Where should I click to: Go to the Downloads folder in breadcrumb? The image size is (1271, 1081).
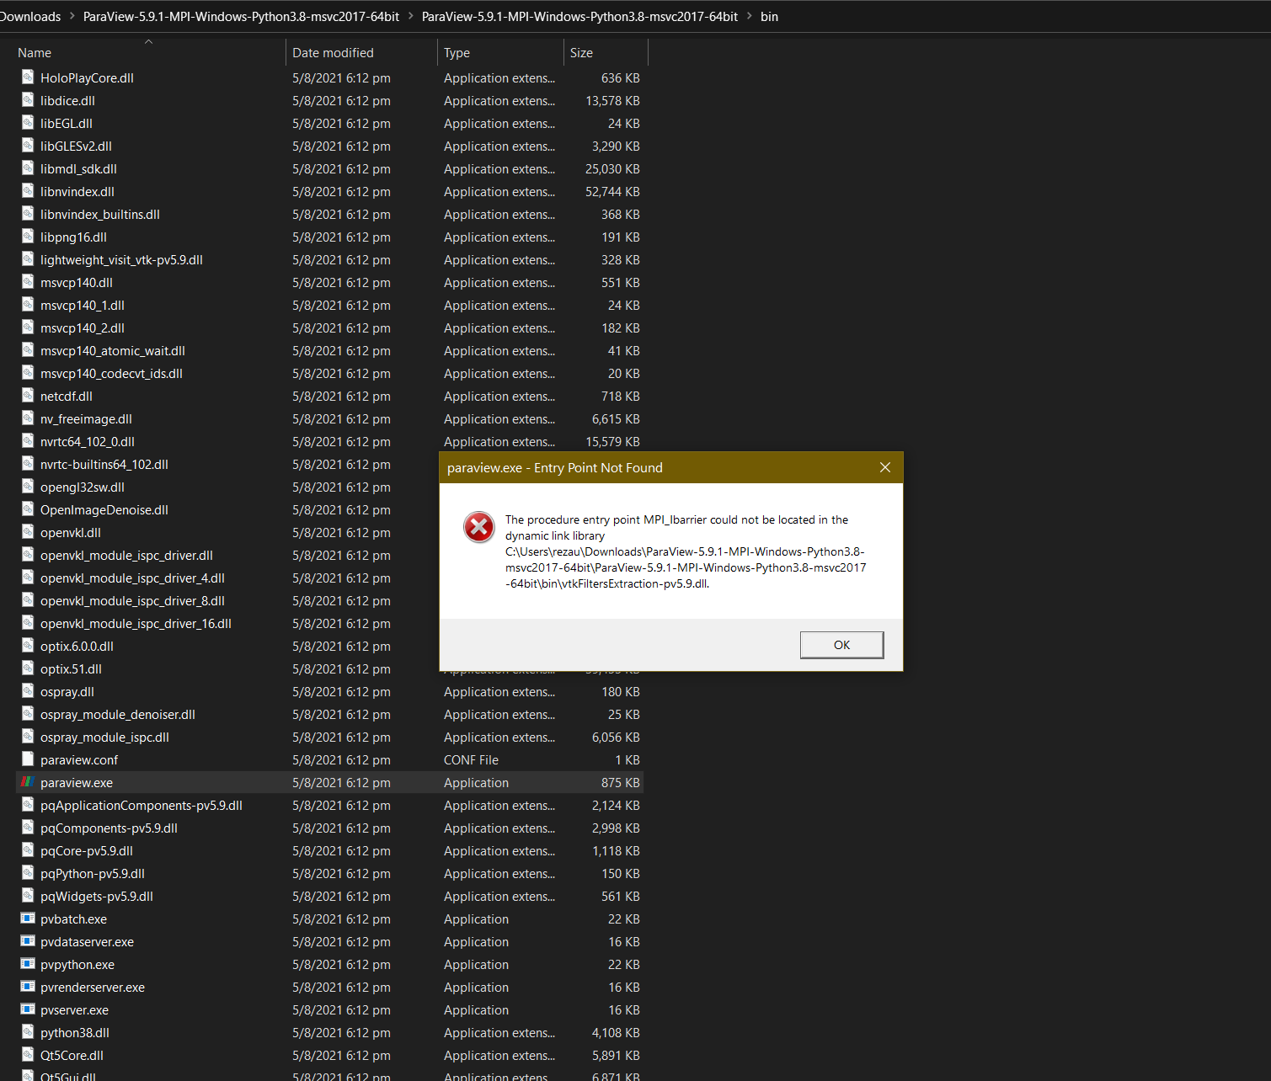pos(30,16)
